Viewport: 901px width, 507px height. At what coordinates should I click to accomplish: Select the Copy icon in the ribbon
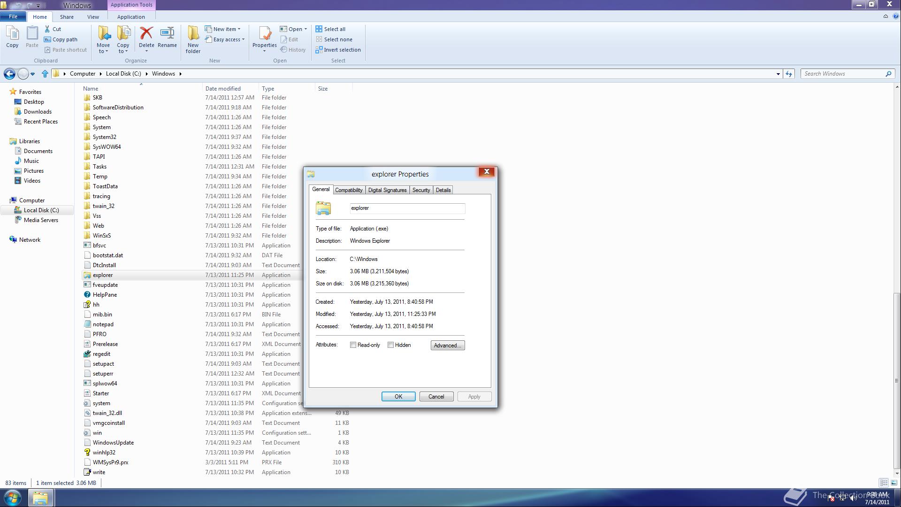click(x=12, y=37)
